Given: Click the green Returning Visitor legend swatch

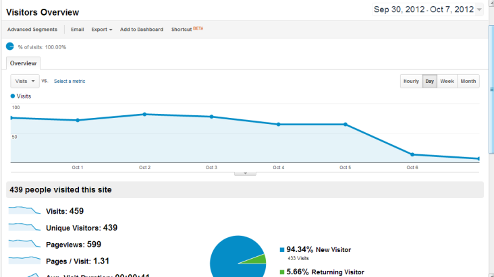Looking at the screenshot, I should tap(282, 272).
